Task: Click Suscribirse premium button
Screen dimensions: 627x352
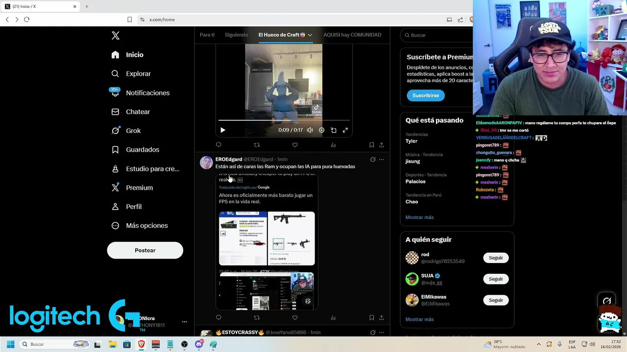Action: click(426, 95)
